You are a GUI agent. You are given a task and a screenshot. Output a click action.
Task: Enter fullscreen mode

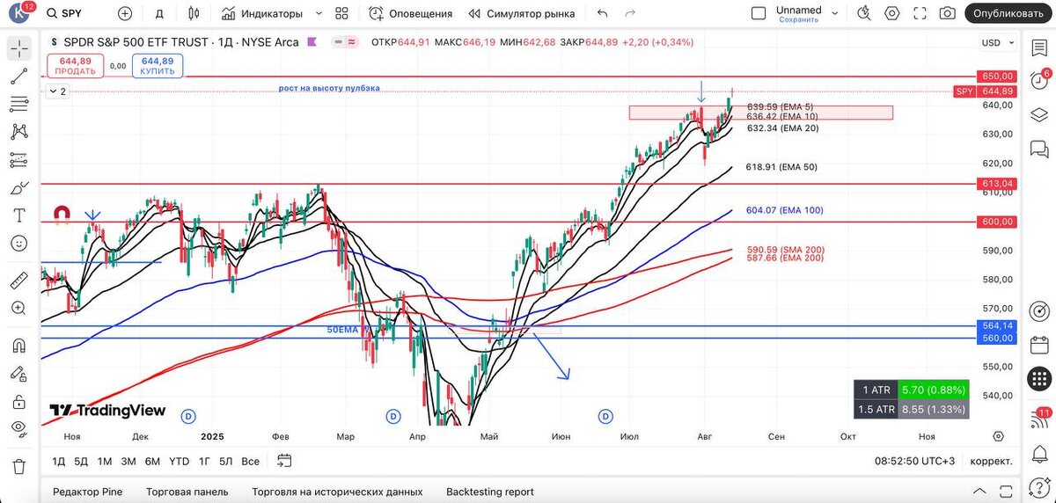click(920, 13)
